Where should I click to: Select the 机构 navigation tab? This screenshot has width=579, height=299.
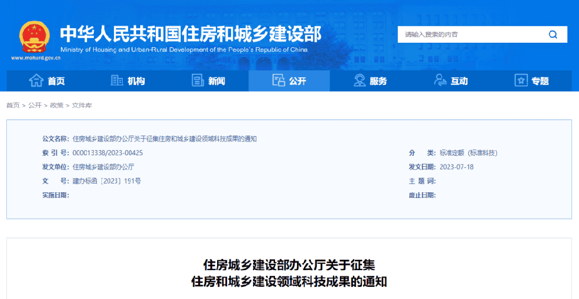[x=136, y=81]
